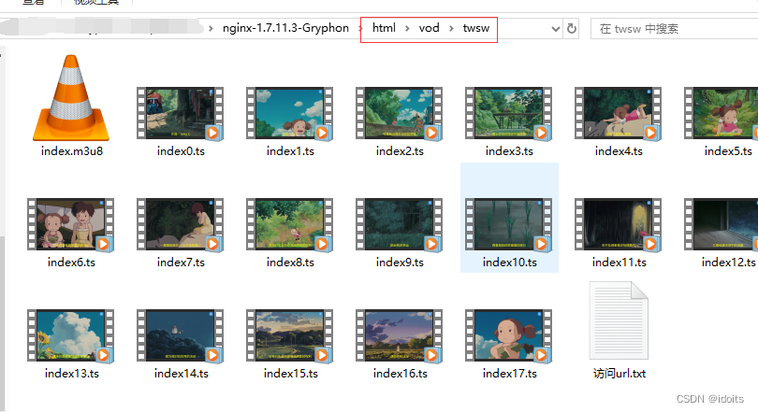Expand the chevron after nginx-1.7.11.3-Gryphon breadcrumb

click(x=360, y=28)
